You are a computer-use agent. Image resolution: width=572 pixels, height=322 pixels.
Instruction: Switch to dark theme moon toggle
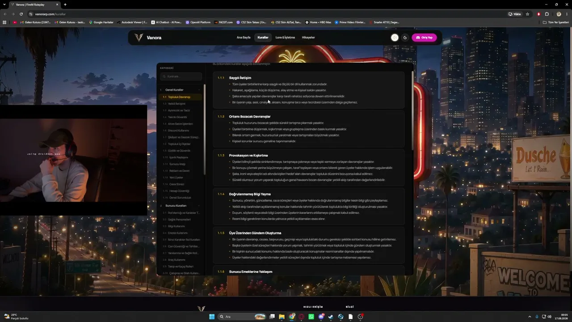(405, 38)
